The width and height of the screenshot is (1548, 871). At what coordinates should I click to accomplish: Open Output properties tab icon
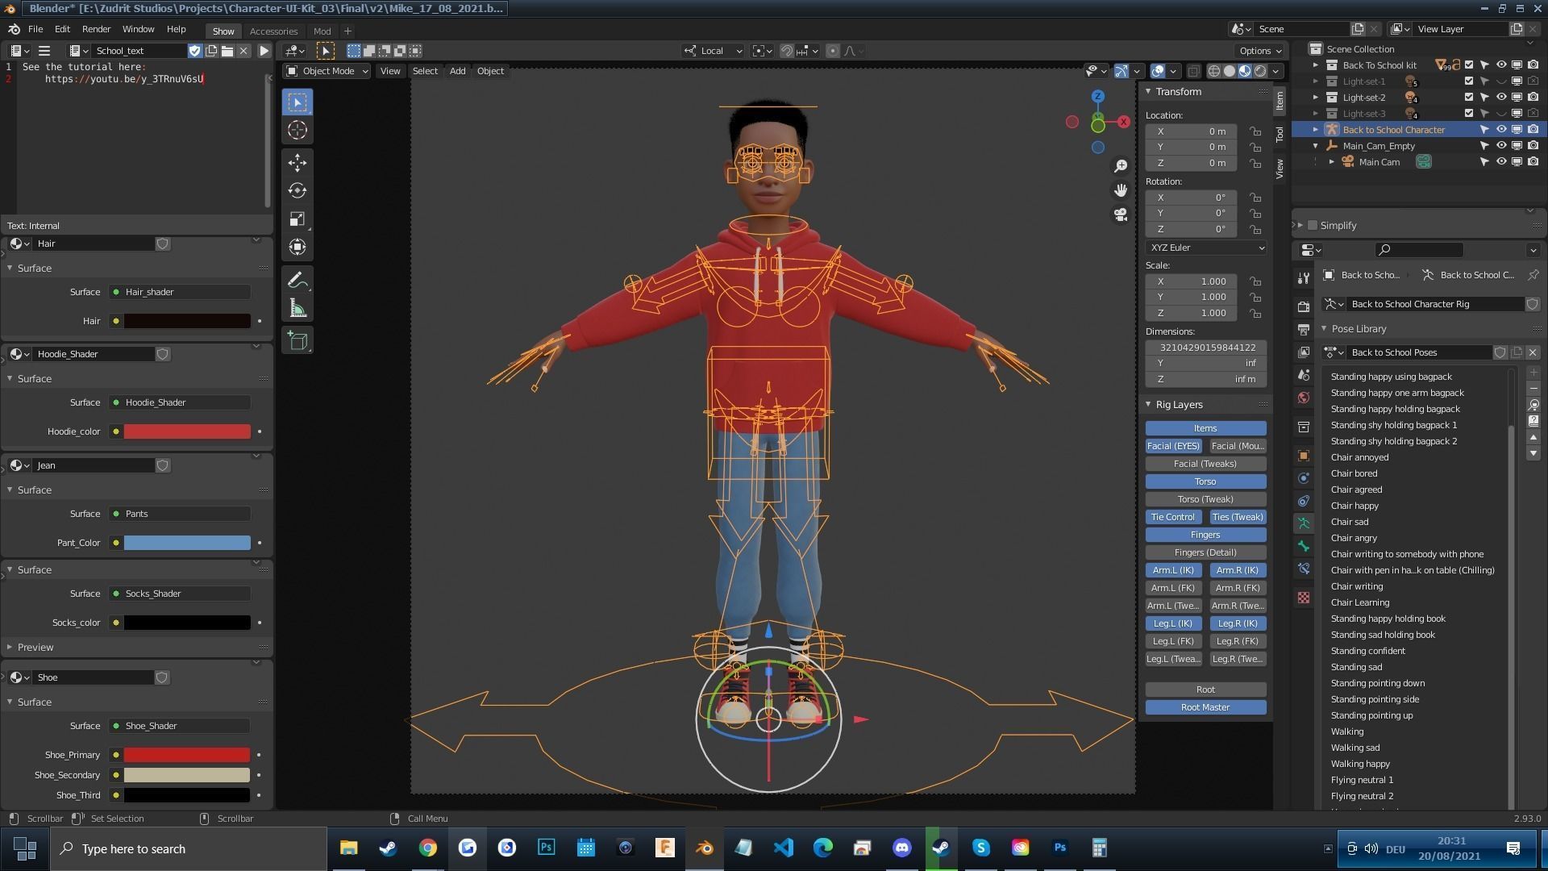[1304, 330]
